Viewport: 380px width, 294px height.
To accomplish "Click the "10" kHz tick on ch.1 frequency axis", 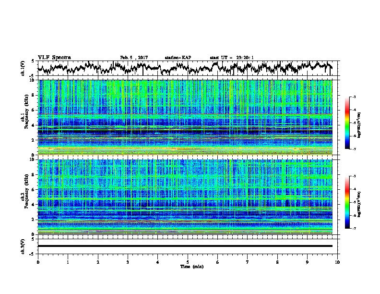I will click(32, 80).
